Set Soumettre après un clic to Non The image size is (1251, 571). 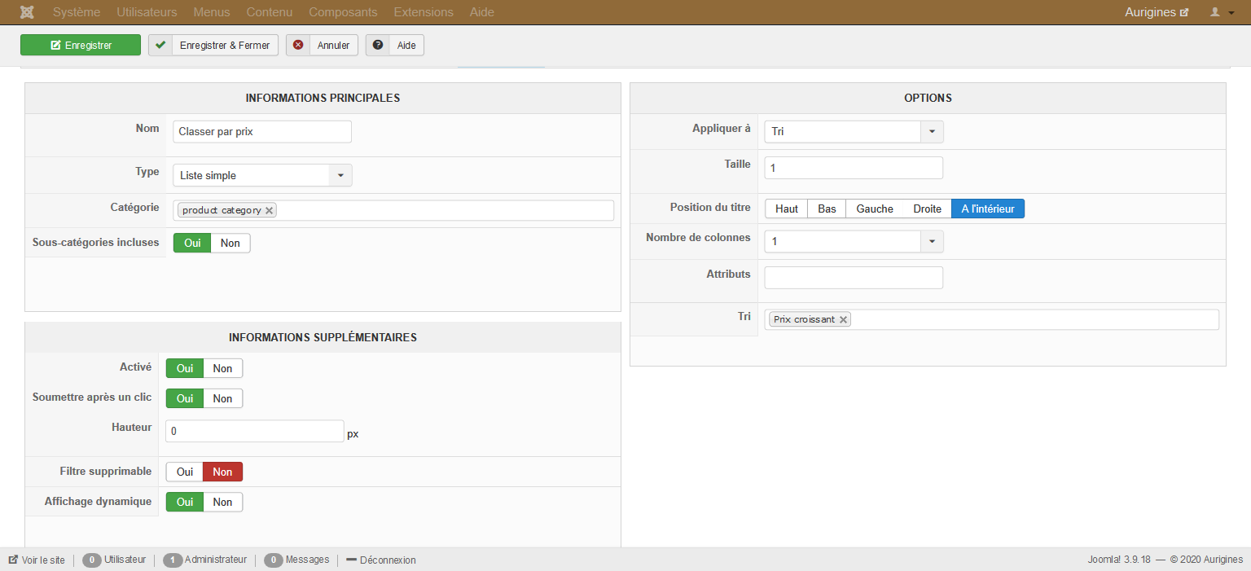point(223,398)
